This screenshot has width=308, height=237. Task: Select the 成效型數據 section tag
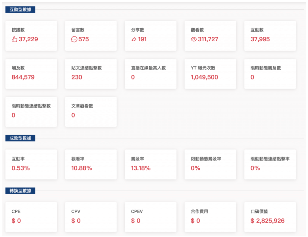[20, 138]
